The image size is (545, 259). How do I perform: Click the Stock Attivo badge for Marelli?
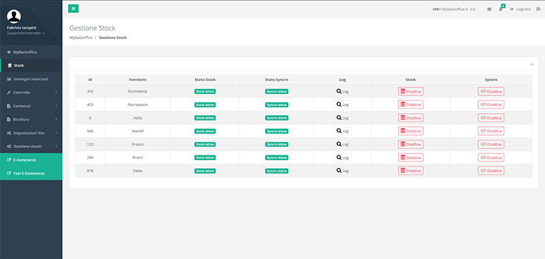[x=205, y=131]
